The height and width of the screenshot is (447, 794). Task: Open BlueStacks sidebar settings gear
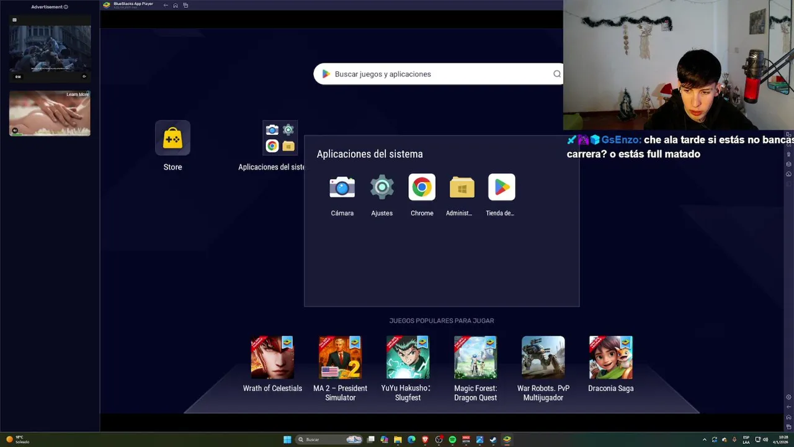pyautogui.click(x=788, y=397)
